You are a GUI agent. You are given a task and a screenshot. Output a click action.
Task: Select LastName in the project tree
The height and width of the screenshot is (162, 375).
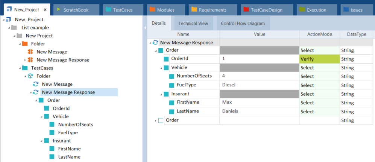[x=69, y=157]
